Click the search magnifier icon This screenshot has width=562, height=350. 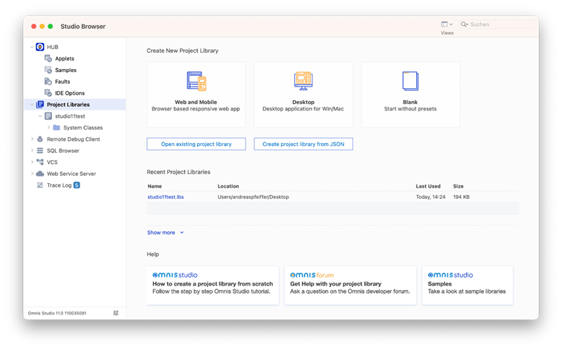[465, 24]
